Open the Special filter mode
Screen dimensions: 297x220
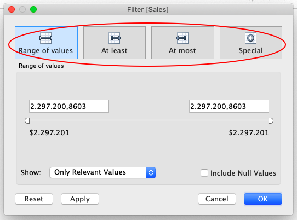tap(251, 43)
